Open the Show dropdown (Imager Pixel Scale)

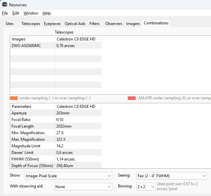click(x=68, y=176)
